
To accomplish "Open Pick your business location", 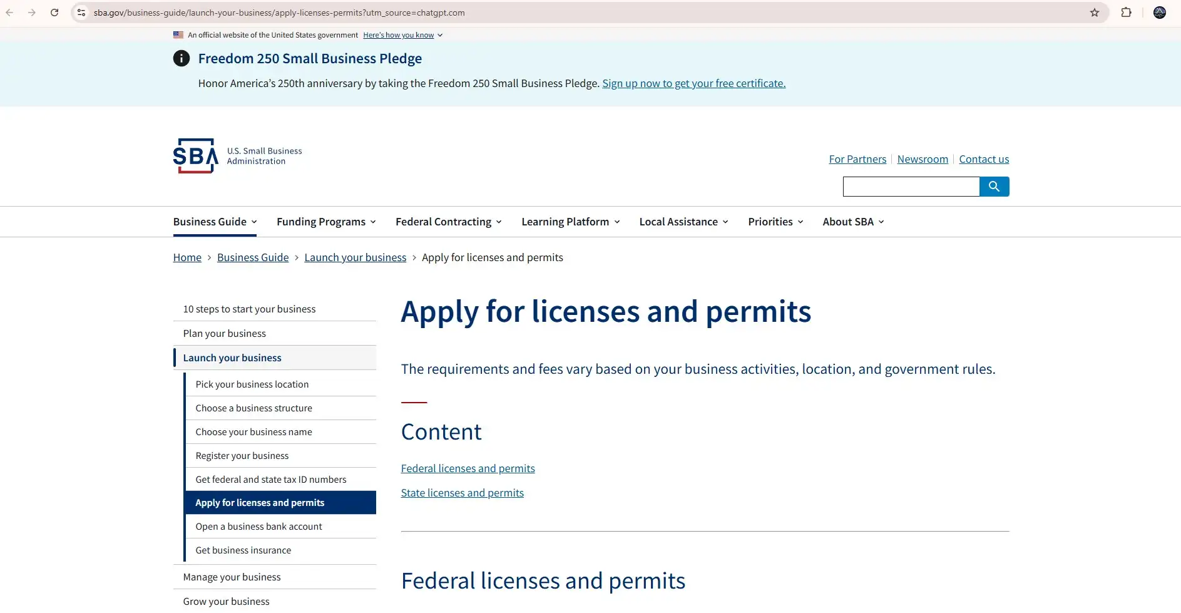I will (x=281, y=384).
